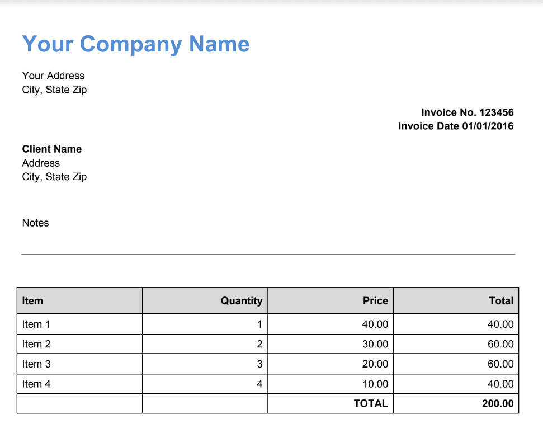Click the bold Client Name label

[52, 149]
